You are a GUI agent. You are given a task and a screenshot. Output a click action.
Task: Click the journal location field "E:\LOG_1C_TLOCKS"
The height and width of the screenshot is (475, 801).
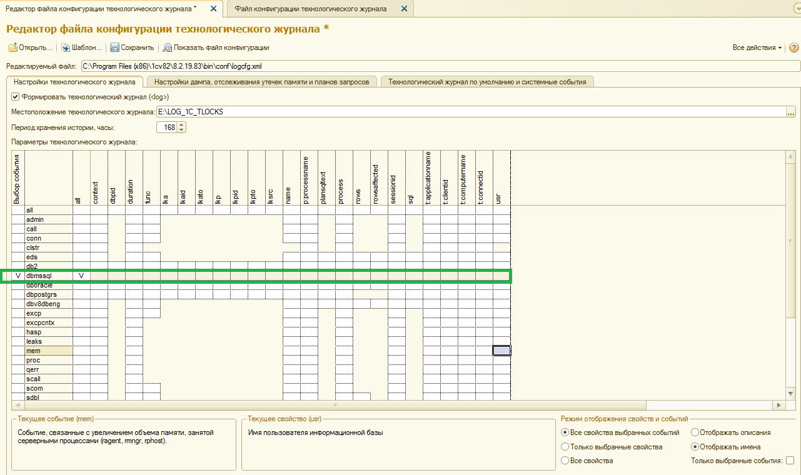[x=471, y=112]
